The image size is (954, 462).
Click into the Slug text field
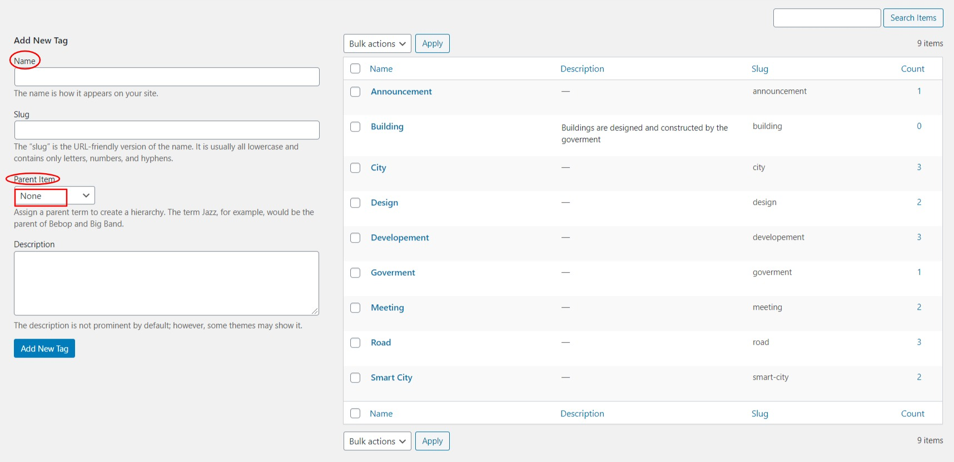click(167, 130)
